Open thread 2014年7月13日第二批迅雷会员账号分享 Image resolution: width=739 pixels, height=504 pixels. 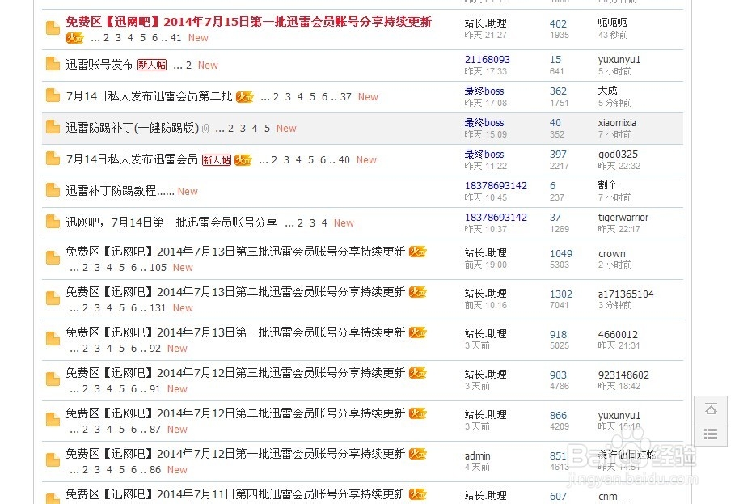pyautogui.click(x=235, y=292)
